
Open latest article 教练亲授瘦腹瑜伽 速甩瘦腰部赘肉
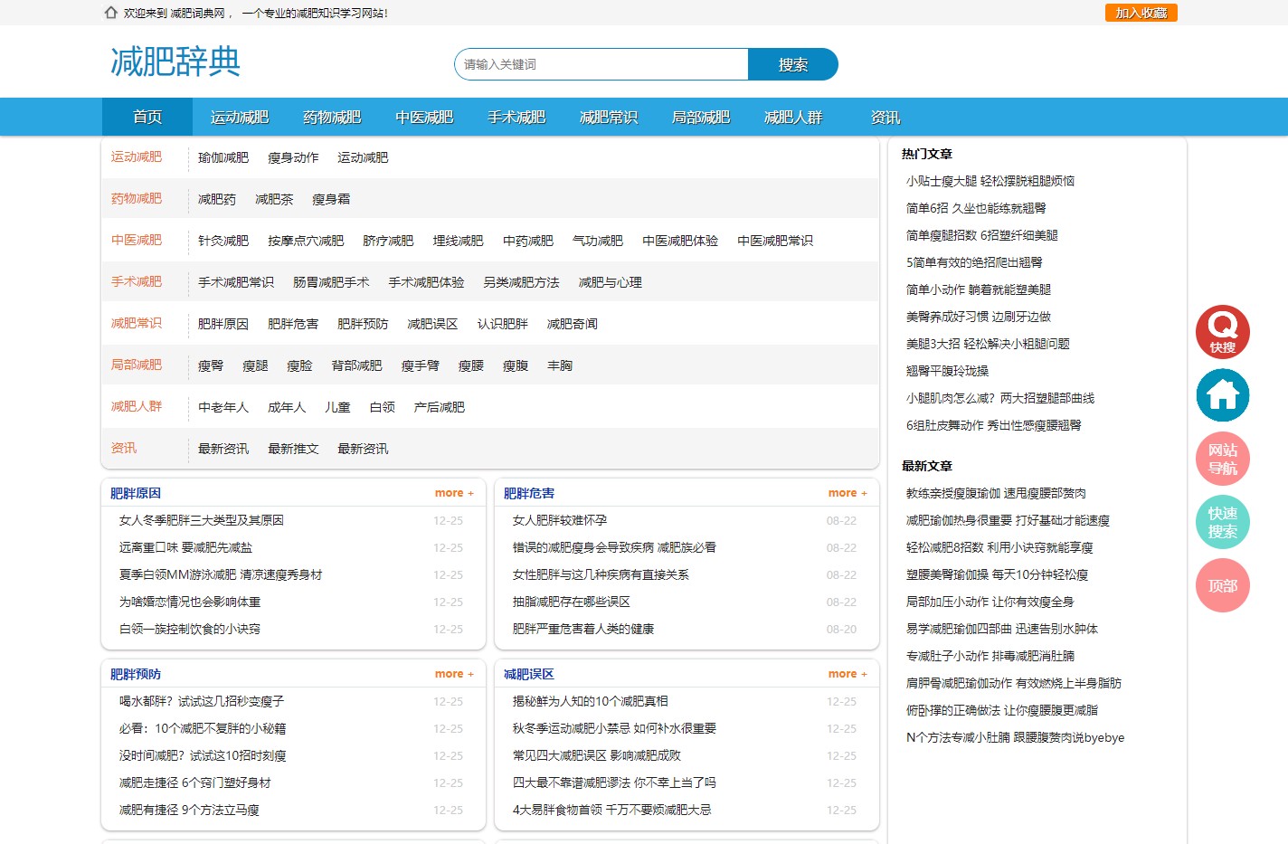(x=996, y=493)
